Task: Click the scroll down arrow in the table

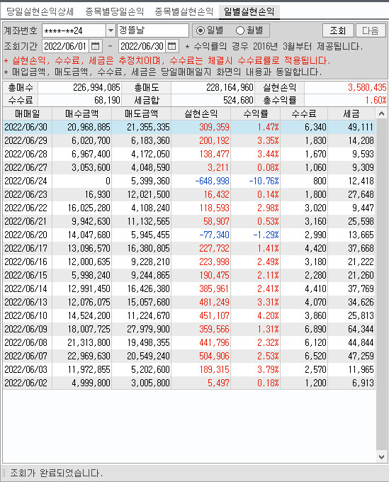Action: tap(382, 456)
